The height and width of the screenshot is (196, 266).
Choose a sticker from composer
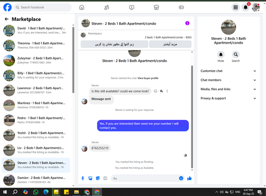(98, 178)
